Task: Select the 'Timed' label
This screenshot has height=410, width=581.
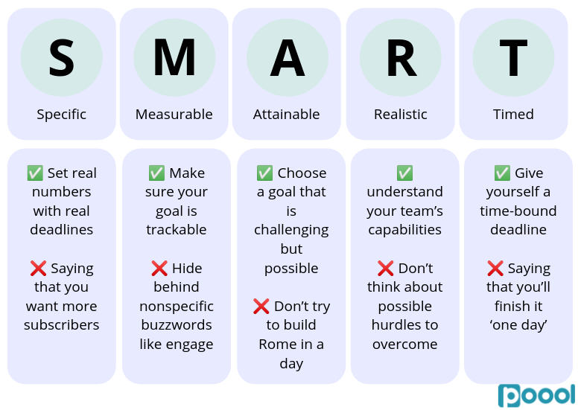Action: [x=513, y=115]
